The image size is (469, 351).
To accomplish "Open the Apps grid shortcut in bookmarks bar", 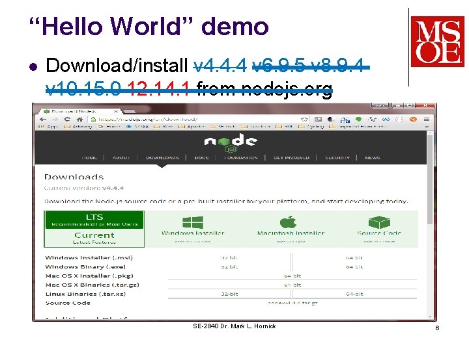I will point(48,127).
